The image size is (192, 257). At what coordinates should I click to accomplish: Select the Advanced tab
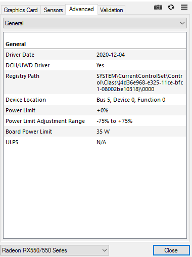(81, 9)
